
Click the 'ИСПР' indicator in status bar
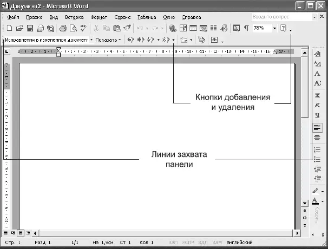[x=187, y=243]
